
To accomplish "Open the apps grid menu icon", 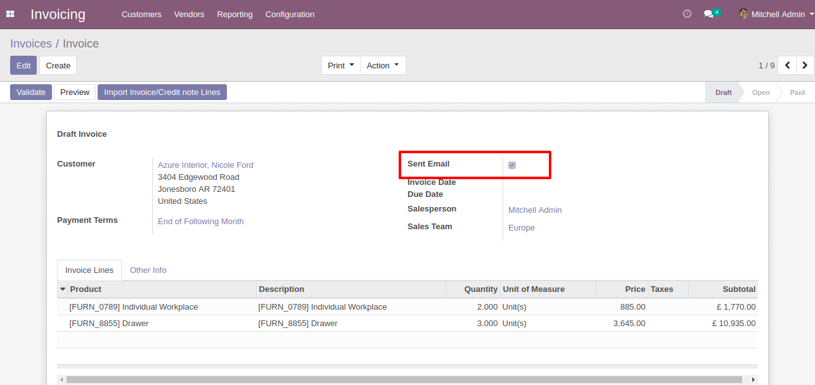I will click(10, 14).
